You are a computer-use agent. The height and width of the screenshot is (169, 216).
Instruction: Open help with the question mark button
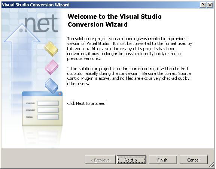click(203, 5)
